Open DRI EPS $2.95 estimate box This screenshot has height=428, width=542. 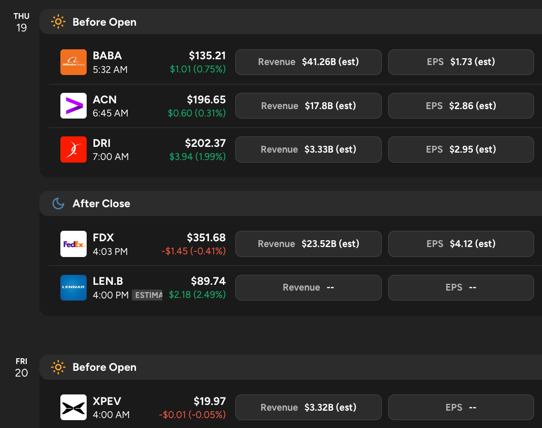coord(461,149)
